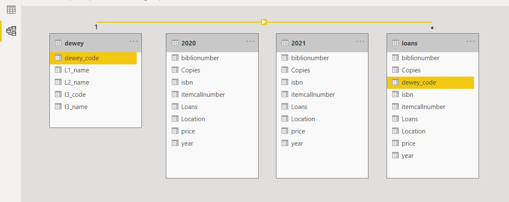Image resolution: width=509 pixels, height=202 pixels.
Task: Click the 2021 table header icon
Action: (285, 43)
